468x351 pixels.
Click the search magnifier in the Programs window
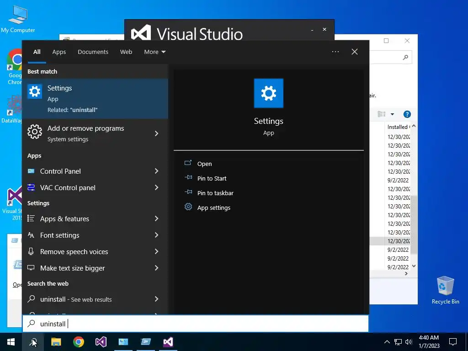tap(405, 57)
